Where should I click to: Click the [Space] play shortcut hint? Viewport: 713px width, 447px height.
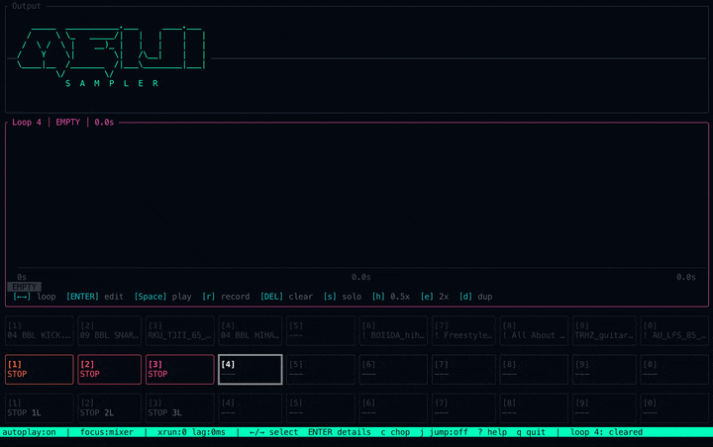pyautogui.click(x=163, y=296)
